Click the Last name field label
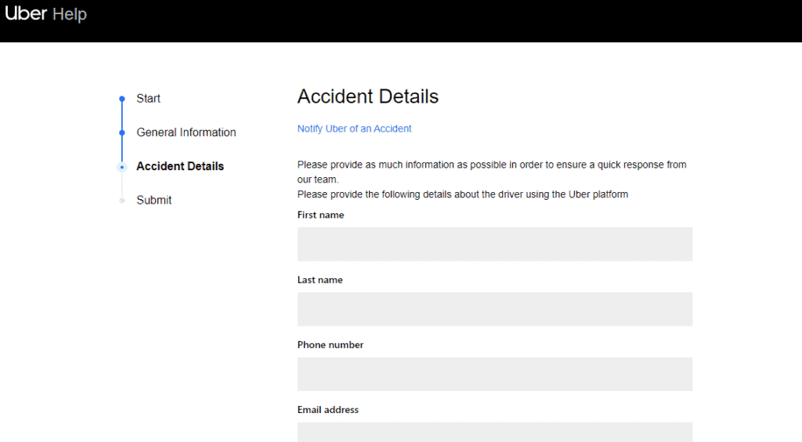Image resolution: width=802 pixels, height=442 pixels. 320,280
